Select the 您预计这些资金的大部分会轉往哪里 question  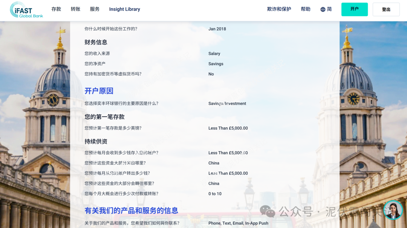pos(119,183)
